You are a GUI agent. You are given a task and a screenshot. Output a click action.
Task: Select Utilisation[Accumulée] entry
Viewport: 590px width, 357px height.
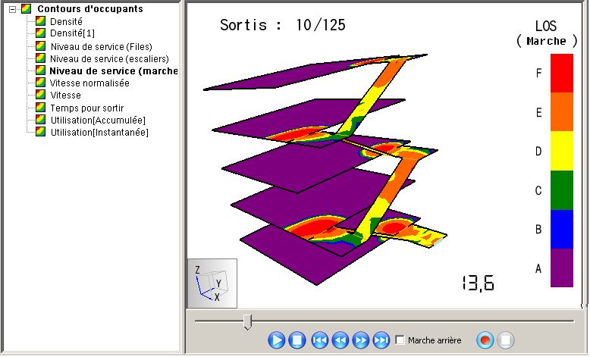98,120
